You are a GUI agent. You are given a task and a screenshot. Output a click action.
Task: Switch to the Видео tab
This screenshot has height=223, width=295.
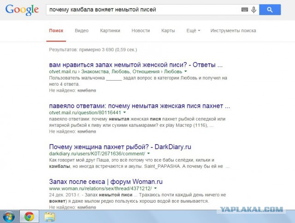tap(82, 31)
